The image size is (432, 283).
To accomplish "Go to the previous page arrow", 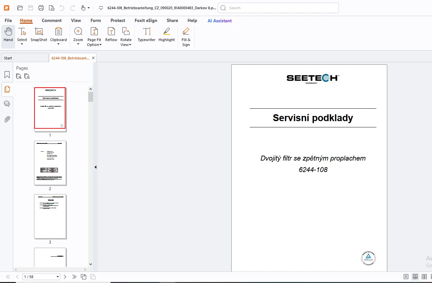I will coord(17,277).
